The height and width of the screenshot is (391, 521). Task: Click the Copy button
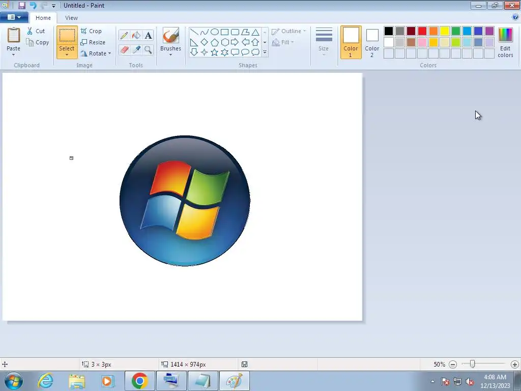[38, 42]
